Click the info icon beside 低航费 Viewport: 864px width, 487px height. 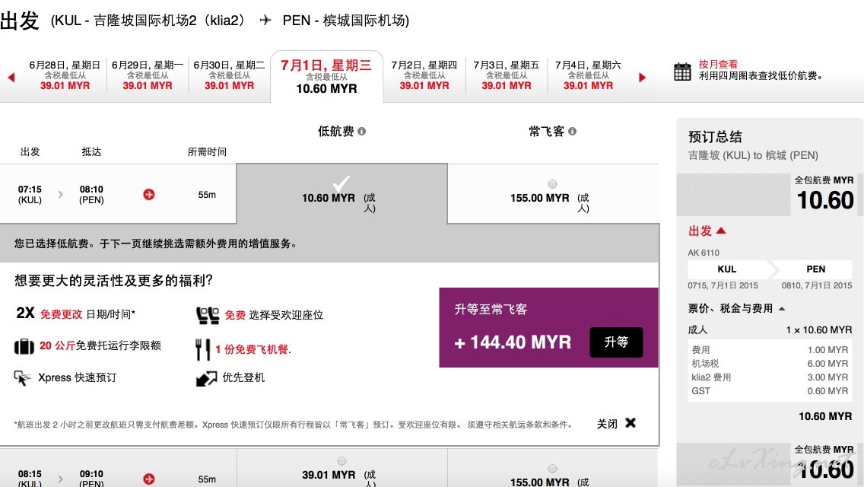(361, 132)
